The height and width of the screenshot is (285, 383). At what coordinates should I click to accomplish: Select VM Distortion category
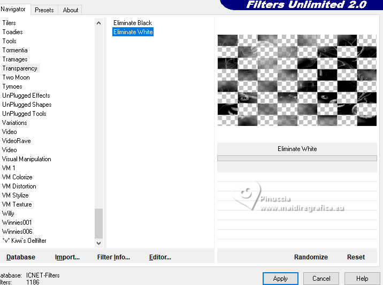pos(19,186)
